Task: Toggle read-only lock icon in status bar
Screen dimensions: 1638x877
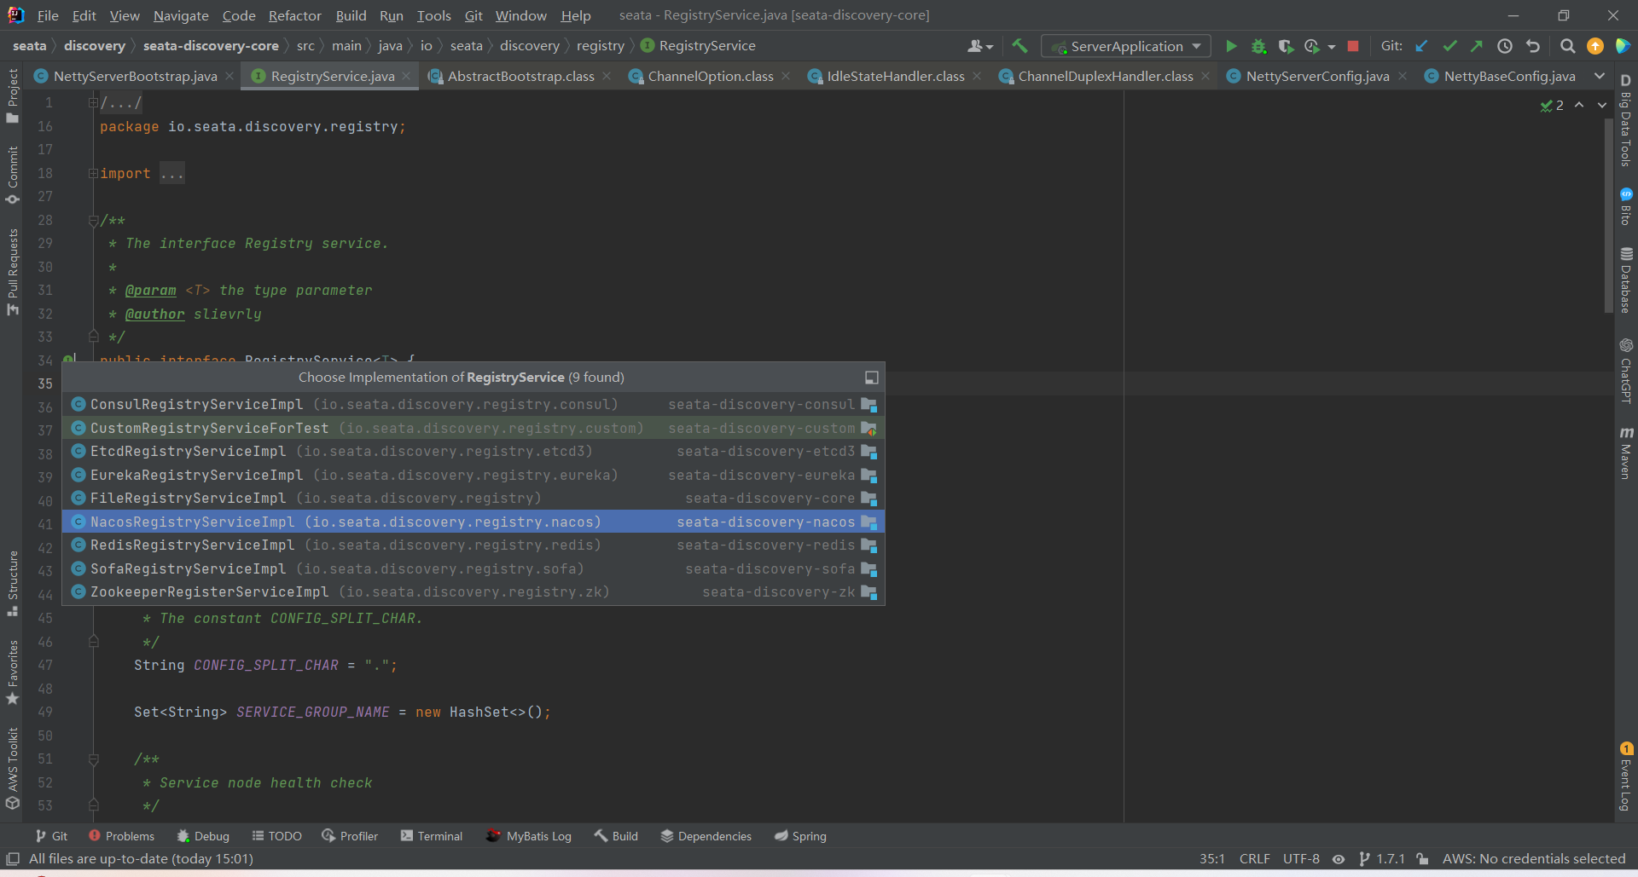Action: (x=1422, y=859)
